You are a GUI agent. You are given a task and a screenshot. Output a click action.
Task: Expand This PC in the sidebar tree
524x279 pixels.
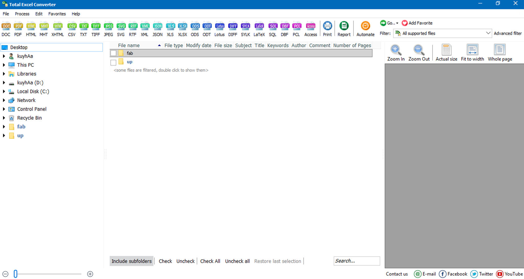[x=4, y=65]
